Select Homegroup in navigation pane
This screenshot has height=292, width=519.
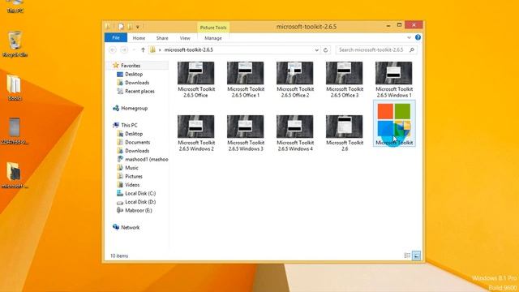point(134,108)
